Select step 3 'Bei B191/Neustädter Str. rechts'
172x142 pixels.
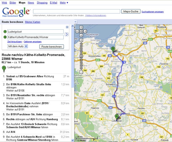[x=36, y=97]
